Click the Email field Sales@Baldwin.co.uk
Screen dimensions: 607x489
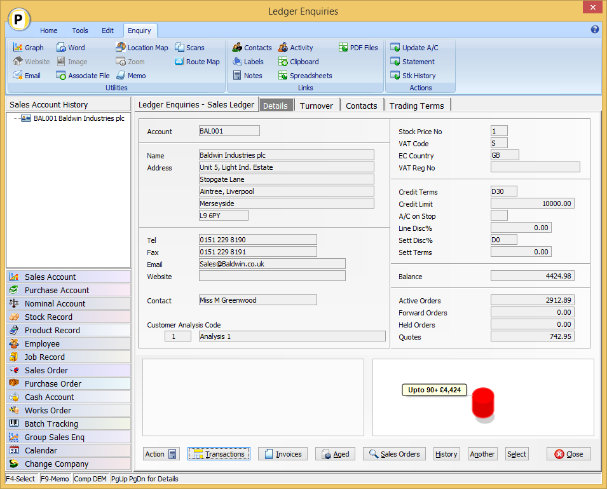click(272, 264)
